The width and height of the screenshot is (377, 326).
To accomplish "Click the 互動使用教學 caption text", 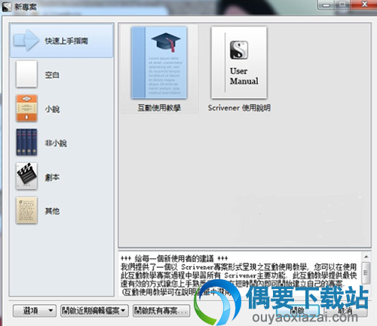I will pyautogui.click(x=159, y=108).
